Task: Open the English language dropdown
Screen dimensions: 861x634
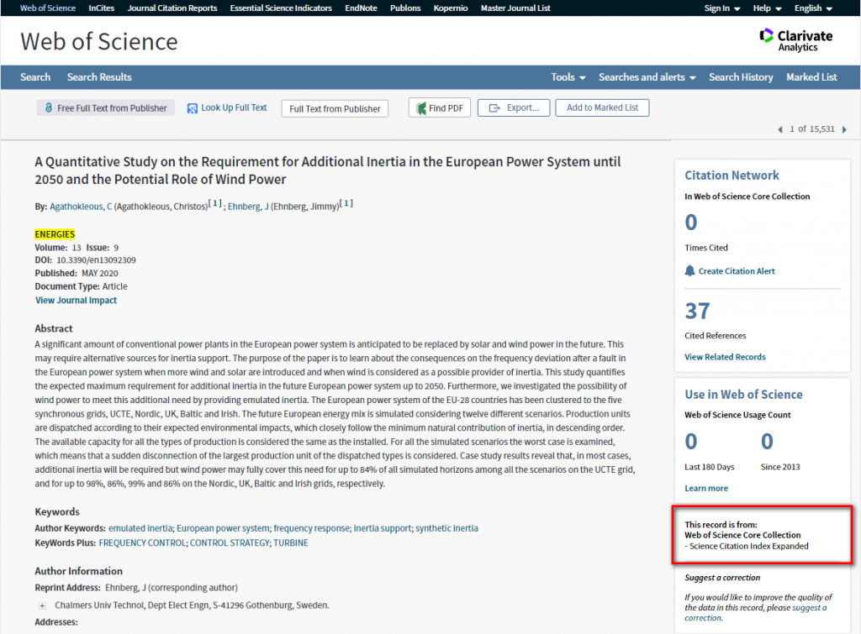Action: pyautogui.click(x=812, y=8)
